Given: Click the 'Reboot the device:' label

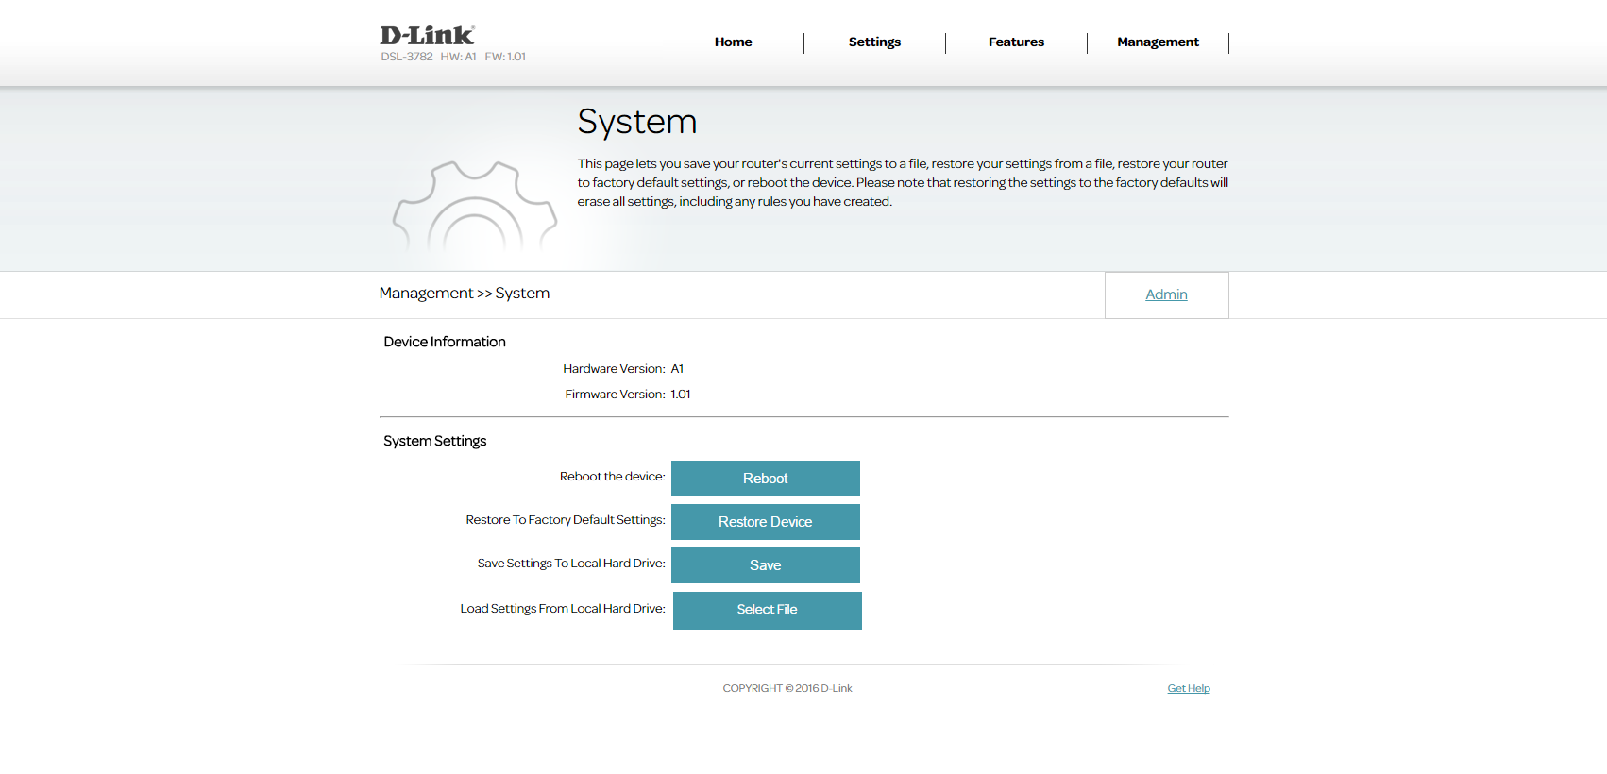Looking at the screenshot, I should (x=613, y=477).
